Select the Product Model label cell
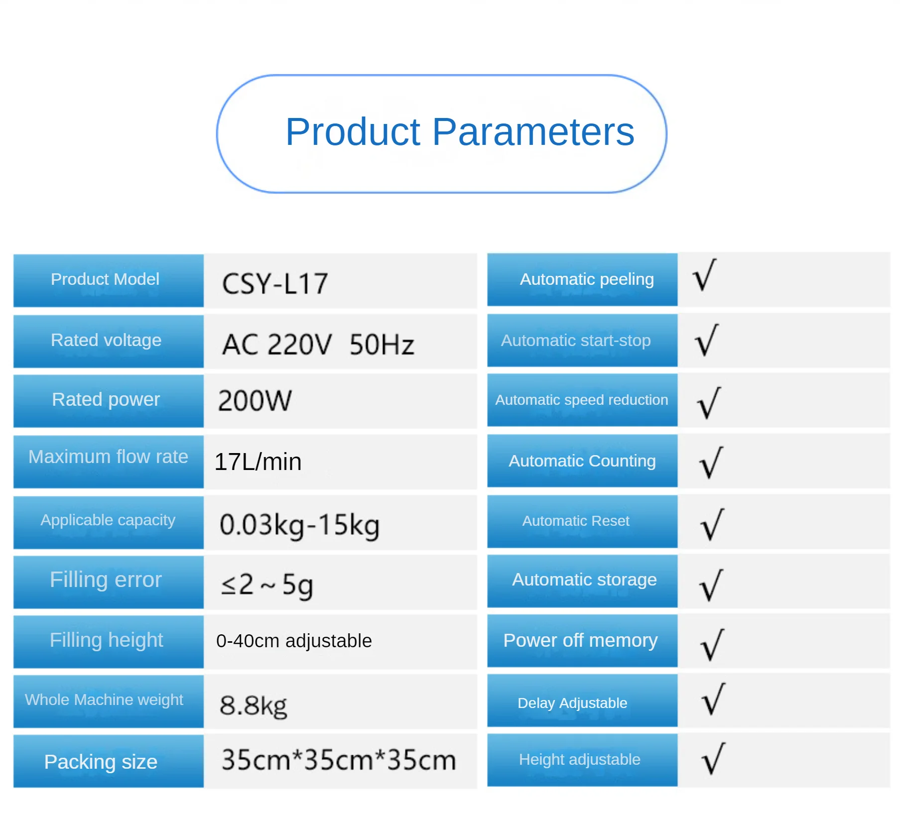The image size is (900, 821). click(x=108, y=280)
